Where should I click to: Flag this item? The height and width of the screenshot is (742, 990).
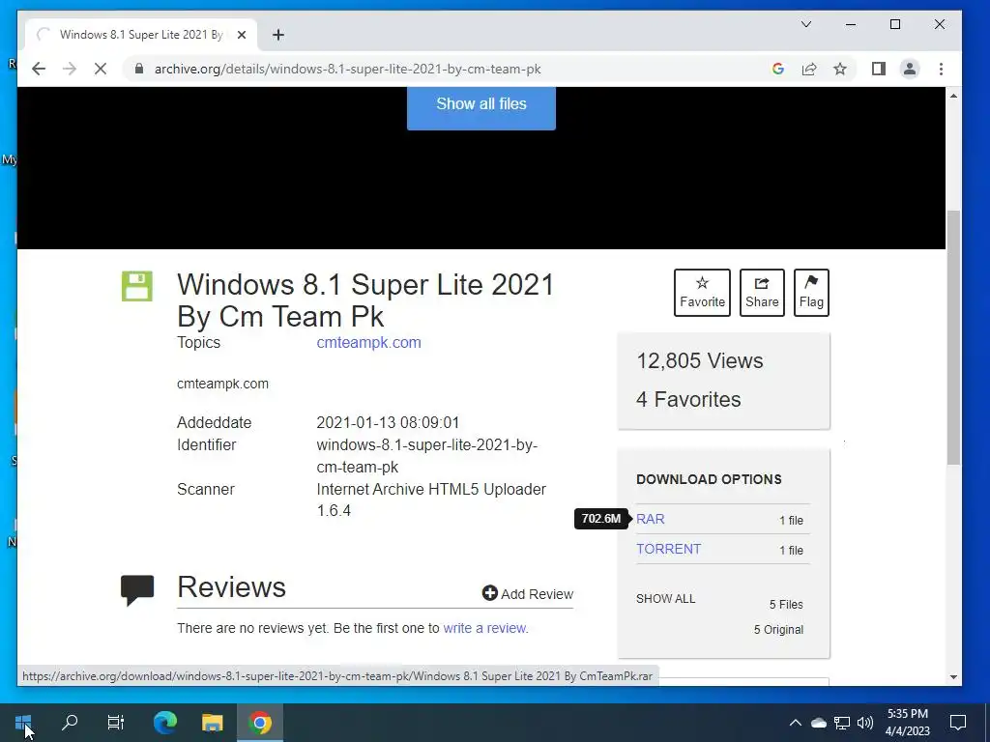coord(811,293)
